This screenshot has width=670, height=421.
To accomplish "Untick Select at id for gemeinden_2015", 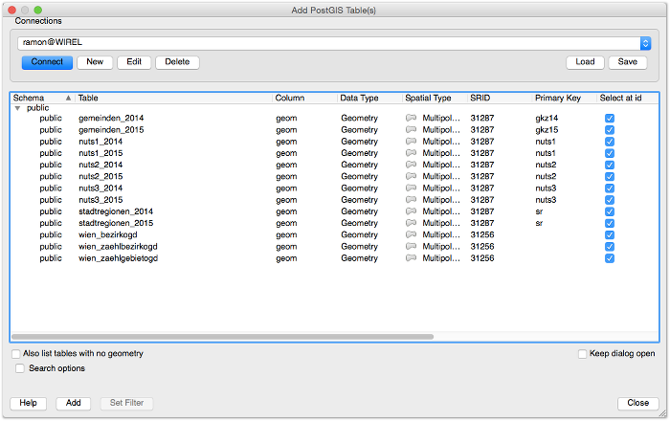I will click(x=610, y=130).
